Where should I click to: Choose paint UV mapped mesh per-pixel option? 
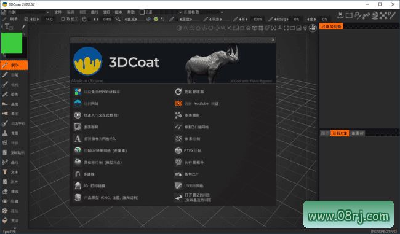point(105,150)
